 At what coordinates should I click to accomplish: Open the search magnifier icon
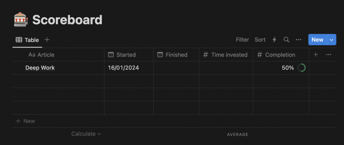point(287,40)
